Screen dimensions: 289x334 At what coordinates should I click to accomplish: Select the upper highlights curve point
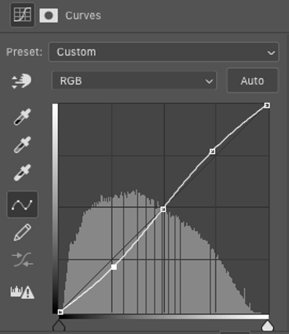[x=212, y=151]
